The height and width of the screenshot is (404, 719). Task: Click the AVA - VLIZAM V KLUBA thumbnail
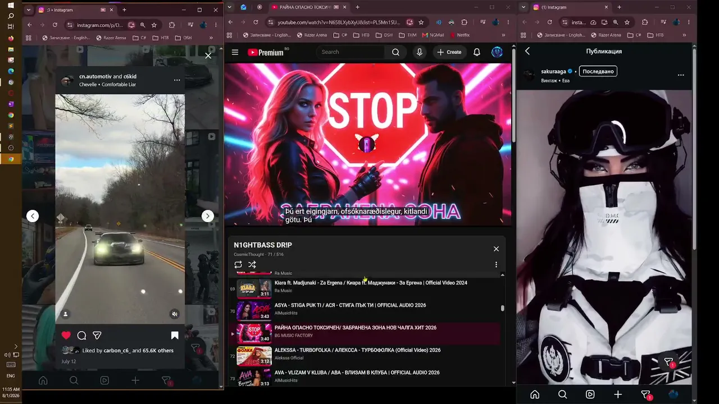(x=254, y=378)
